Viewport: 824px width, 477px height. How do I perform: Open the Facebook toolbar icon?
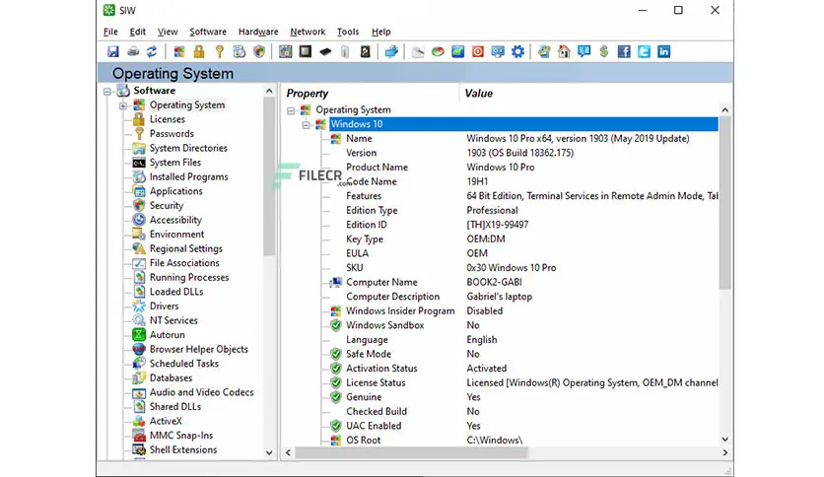tap(624, 51)
